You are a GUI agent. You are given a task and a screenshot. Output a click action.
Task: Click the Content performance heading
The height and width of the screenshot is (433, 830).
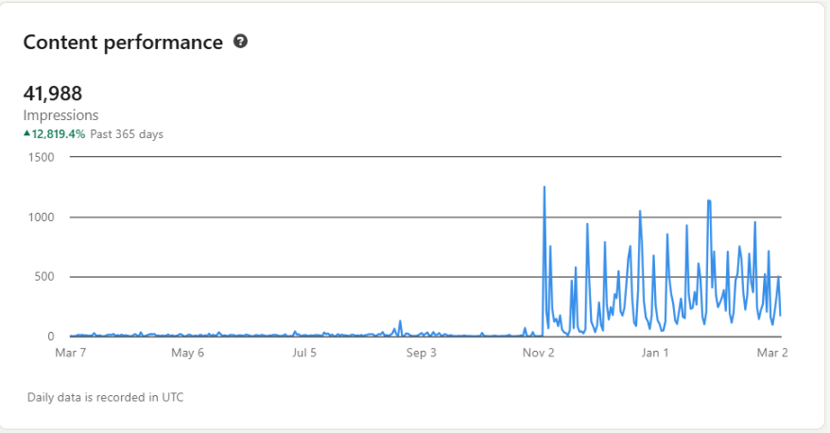point(123,43)
